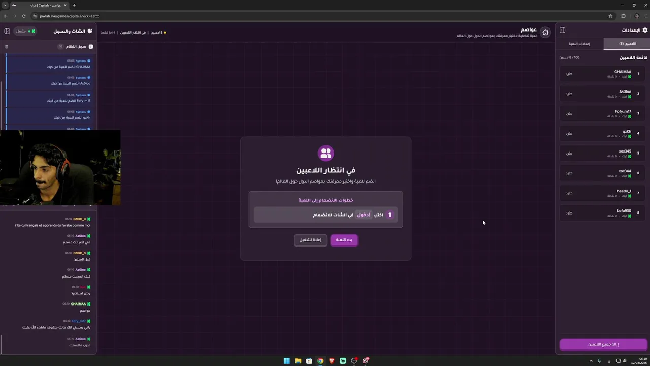The width and height of the screenshot is (650, 366).
Task: Click the gear icon beside الإعدادات
Action: 645,30
